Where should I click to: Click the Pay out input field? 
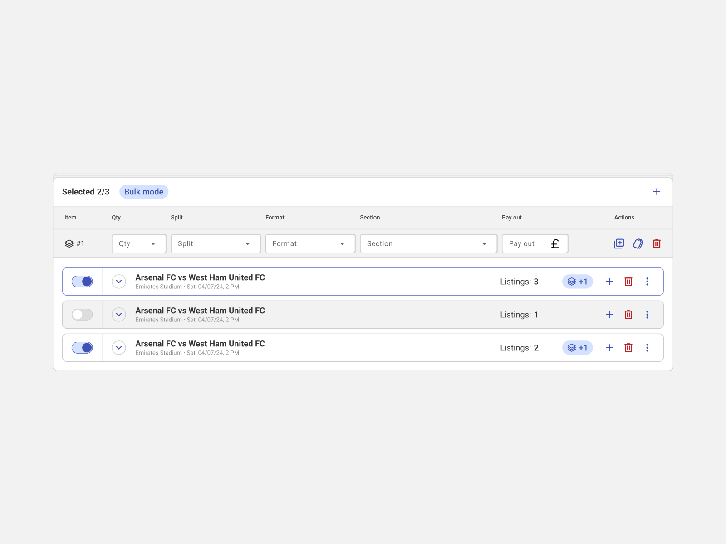pyautogui.click(x=535, y=243)
